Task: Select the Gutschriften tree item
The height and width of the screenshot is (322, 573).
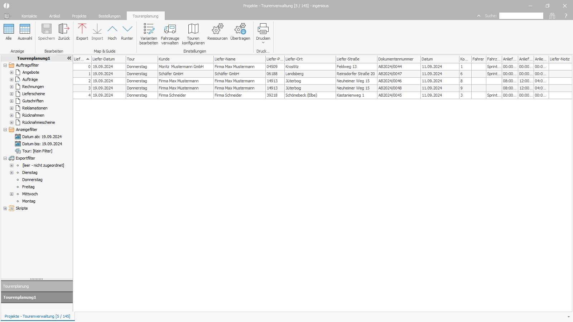Action: pyautogui.click(x=33, y=101)
